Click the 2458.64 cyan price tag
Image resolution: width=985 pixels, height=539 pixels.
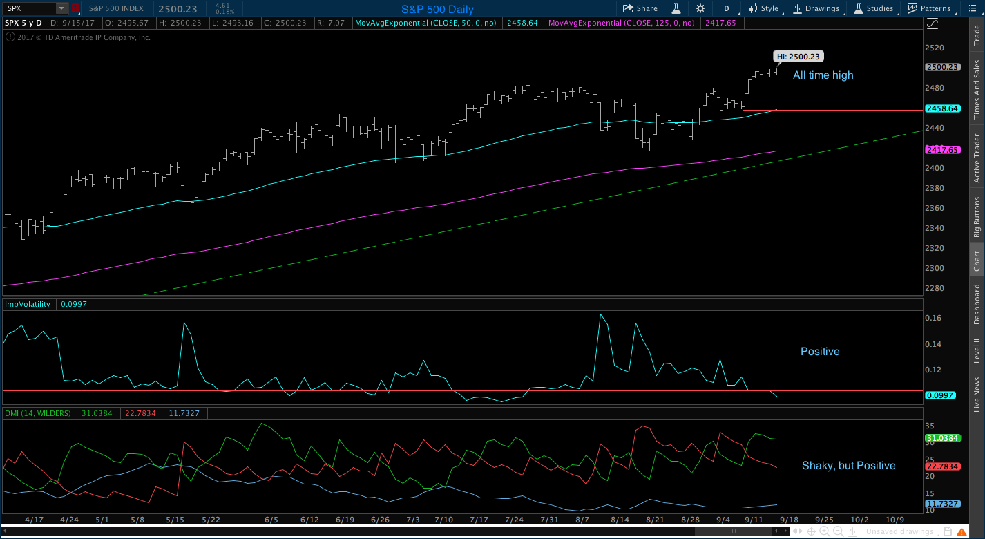pyautogui.click(x=943, y=108)
